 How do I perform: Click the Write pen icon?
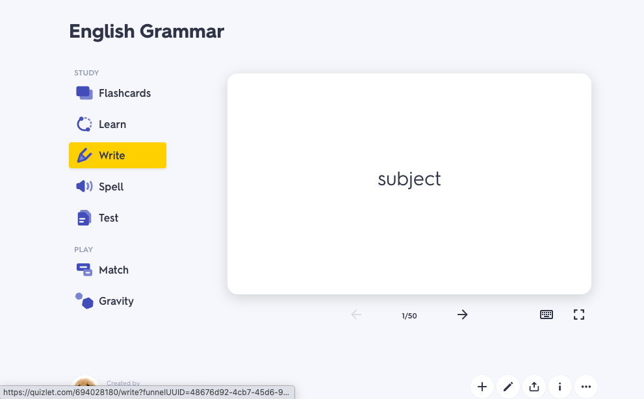(x=84, y=155)
